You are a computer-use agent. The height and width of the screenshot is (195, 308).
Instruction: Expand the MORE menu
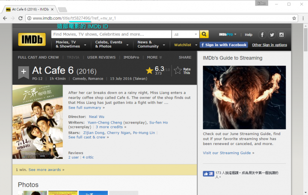[154, 57]
